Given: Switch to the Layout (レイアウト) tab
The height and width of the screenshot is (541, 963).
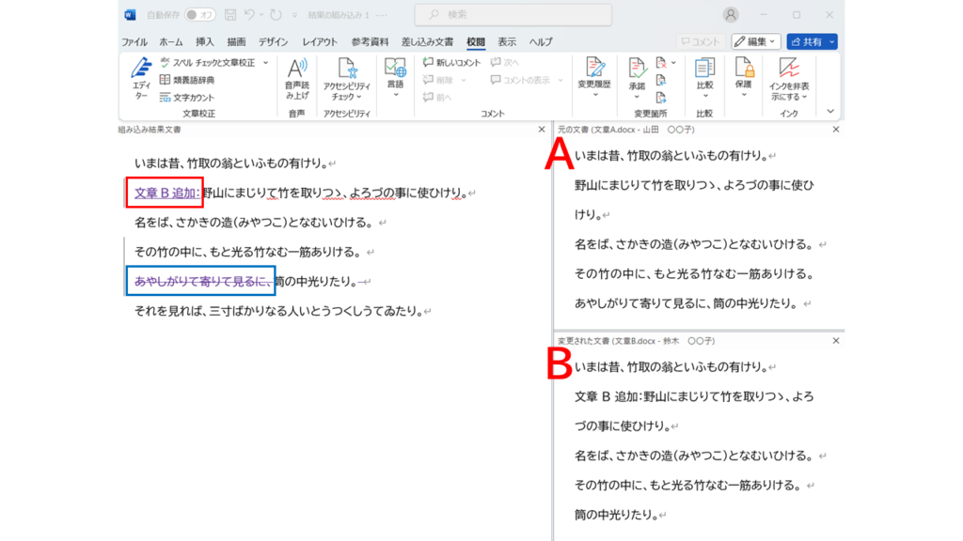Looking at the screenshot, I should point(320,41).
